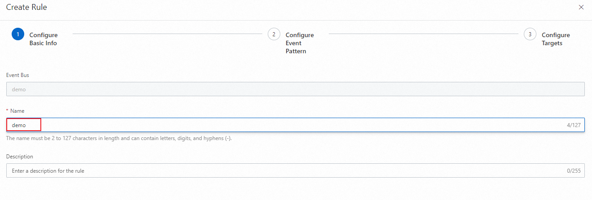Click the 0/255 description counter
The image size is (592, 200).
coord(574,171)
